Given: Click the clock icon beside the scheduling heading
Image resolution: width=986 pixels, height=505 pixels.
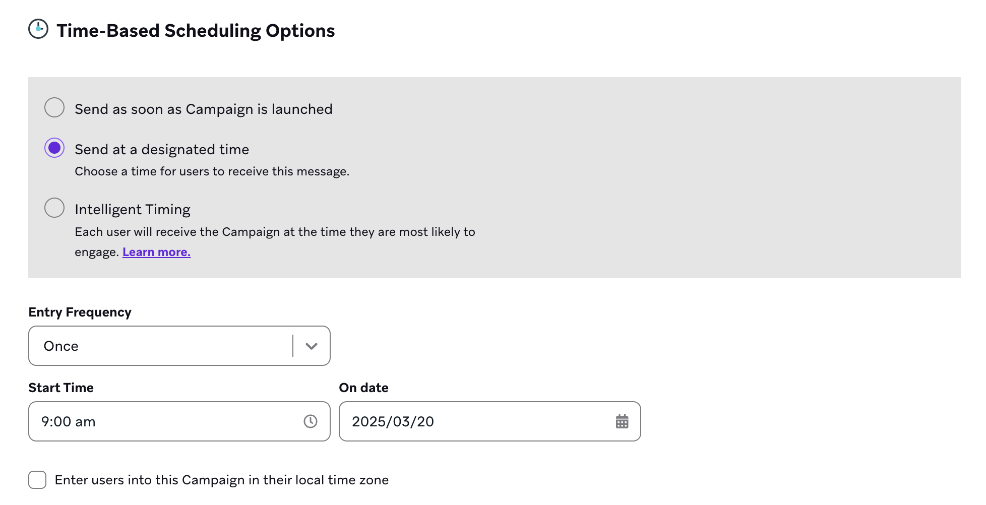Looking at the screenshot, I should tap(38, 29).
